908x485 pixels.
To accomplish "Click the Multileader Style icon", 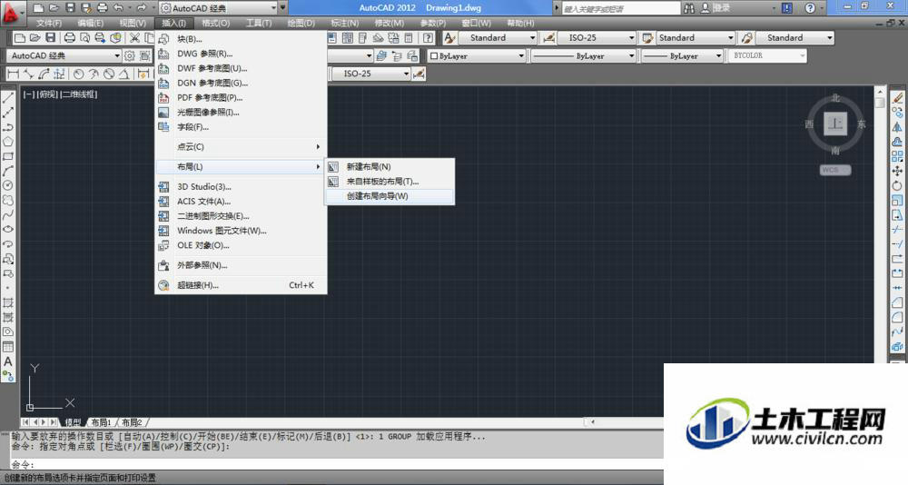I will [747, 37].
